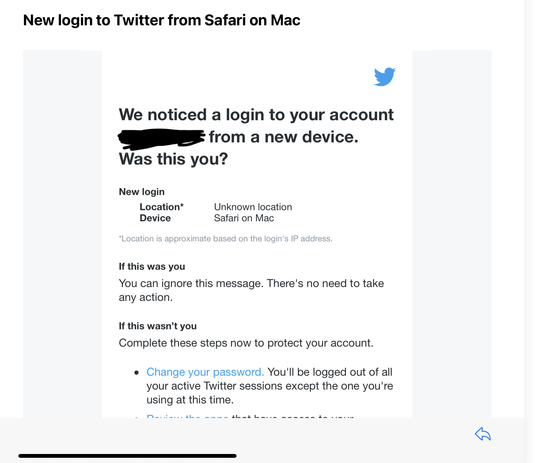This screenshot has width=541, height=463.
Task: Click the email subject "New login to Twitter"
Action: 161,20
